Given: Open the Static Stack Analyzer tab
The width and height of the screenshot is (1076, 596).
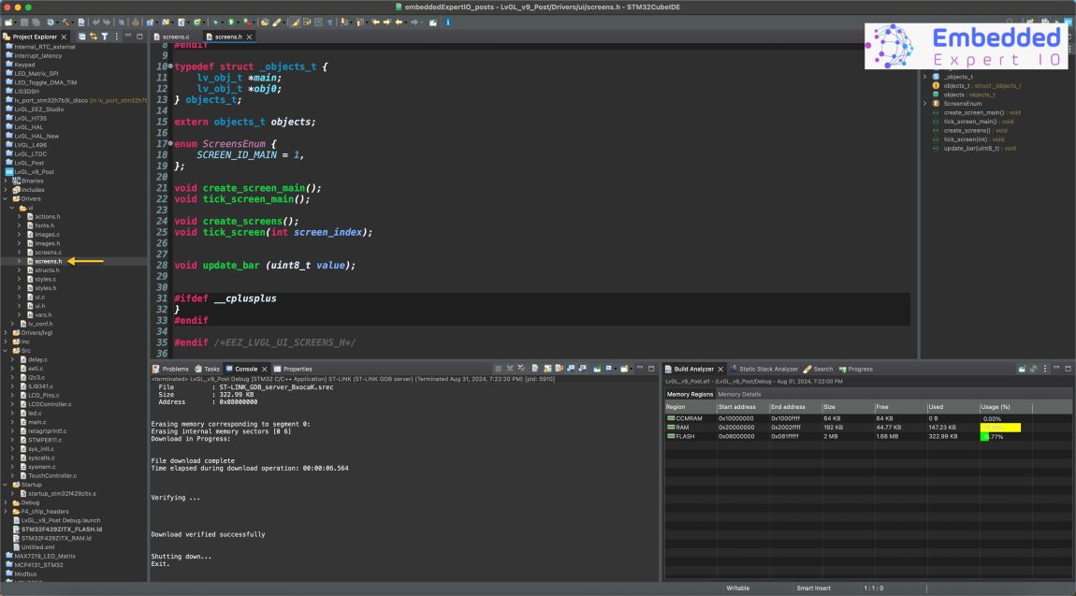Looking at the screenshot, I should pyautogui.click(x=768, y=369).
